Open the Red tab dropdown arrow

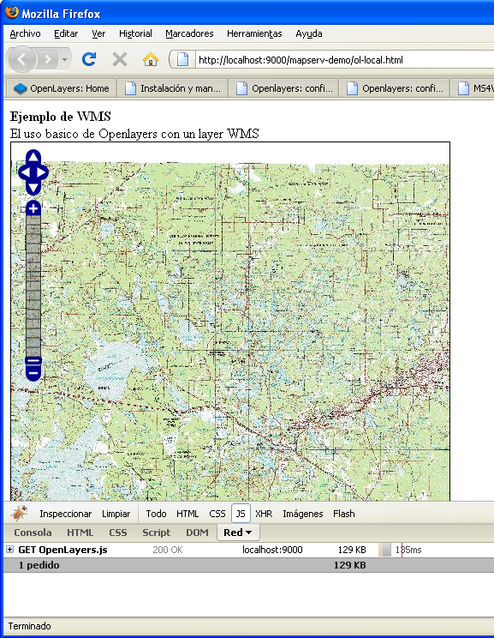pyautogui.click(x=249, y=533)
